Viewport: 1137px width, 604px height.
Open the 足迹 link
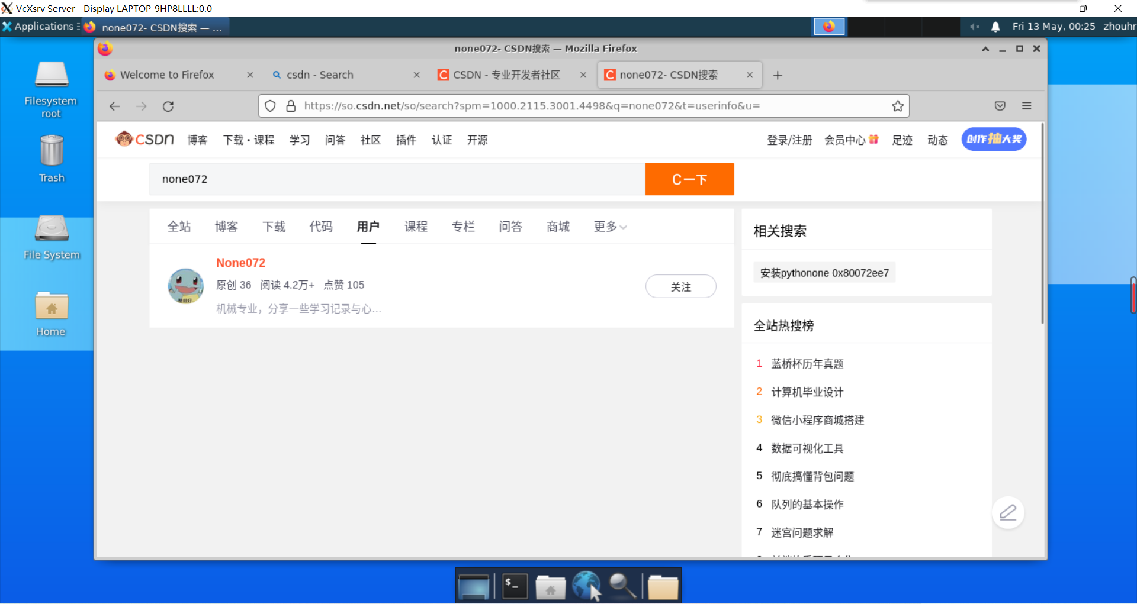click(x=902, y=140)
